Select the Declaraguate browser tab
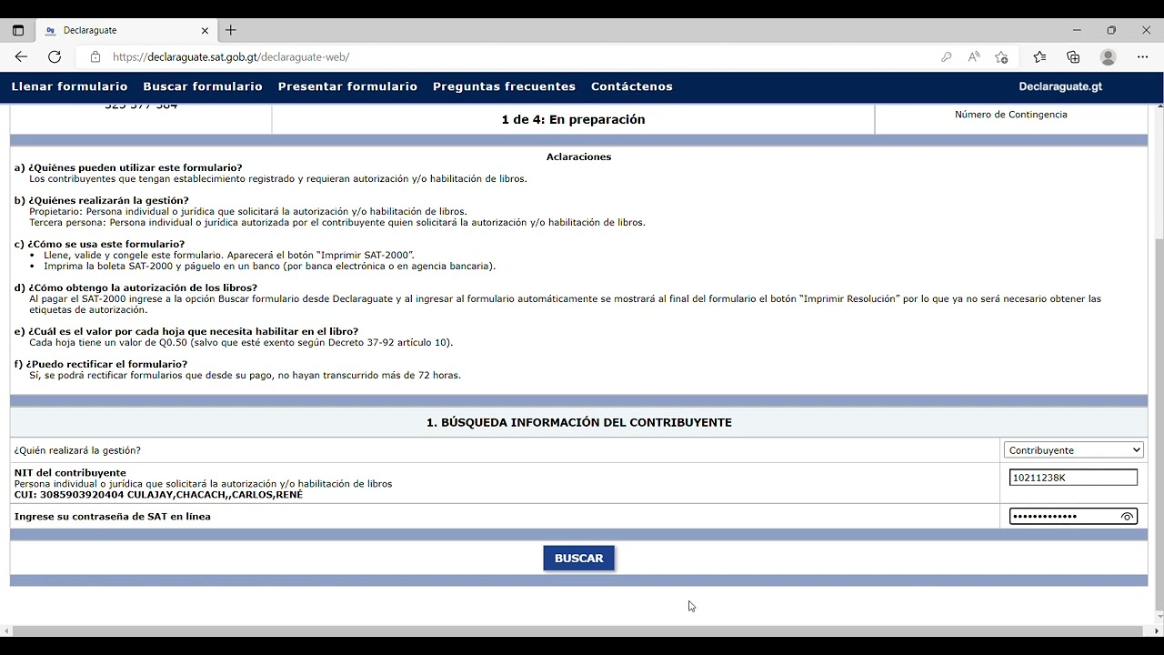The width and height of the screenshot is (1164, 655). point(127,30)
